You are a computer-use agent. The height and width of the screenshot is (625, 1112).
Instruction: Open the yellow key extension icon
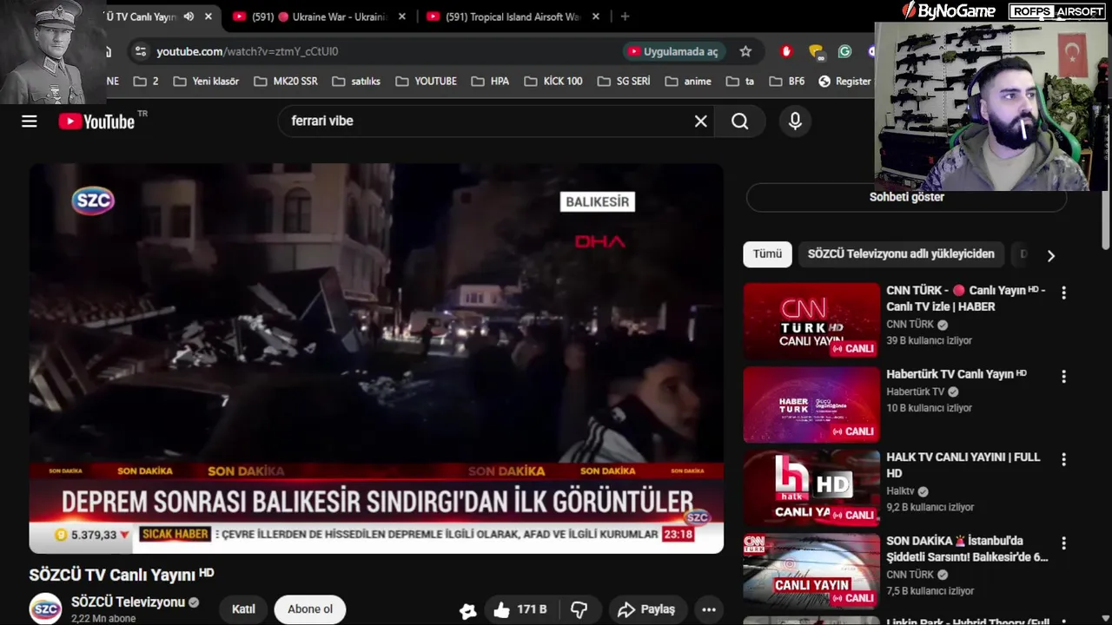816,51
